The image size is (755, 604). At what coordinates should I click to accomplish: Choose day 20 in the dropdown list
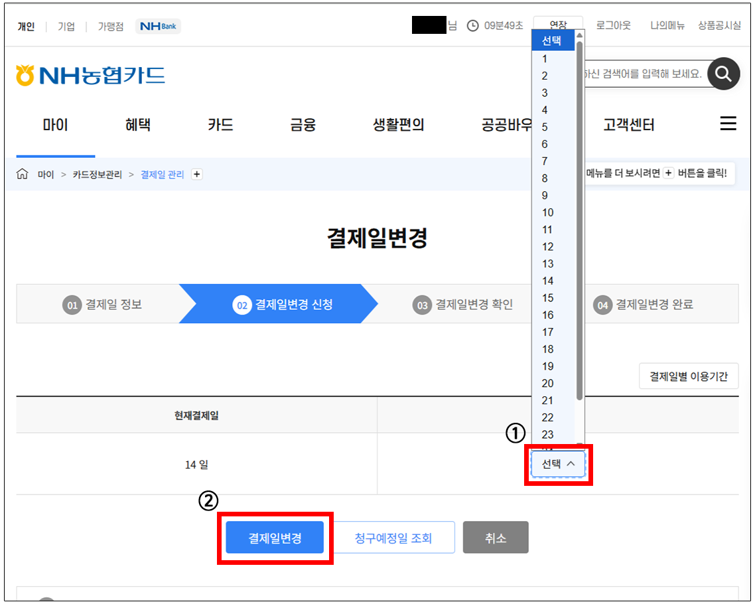point(548,384)
